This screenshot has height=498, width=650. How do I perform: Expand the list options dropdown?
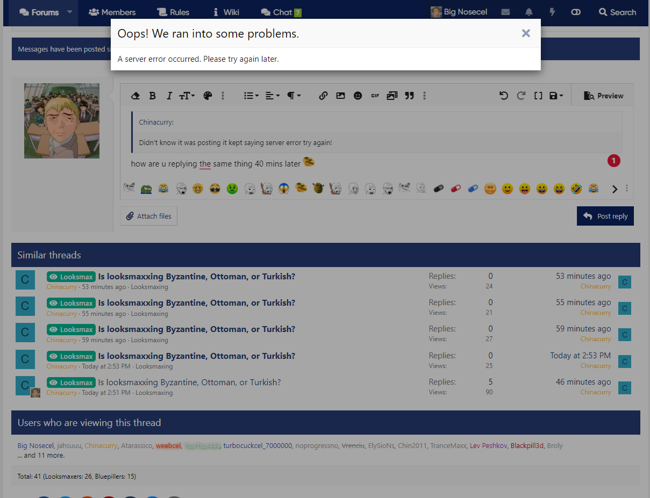(251, 96)
